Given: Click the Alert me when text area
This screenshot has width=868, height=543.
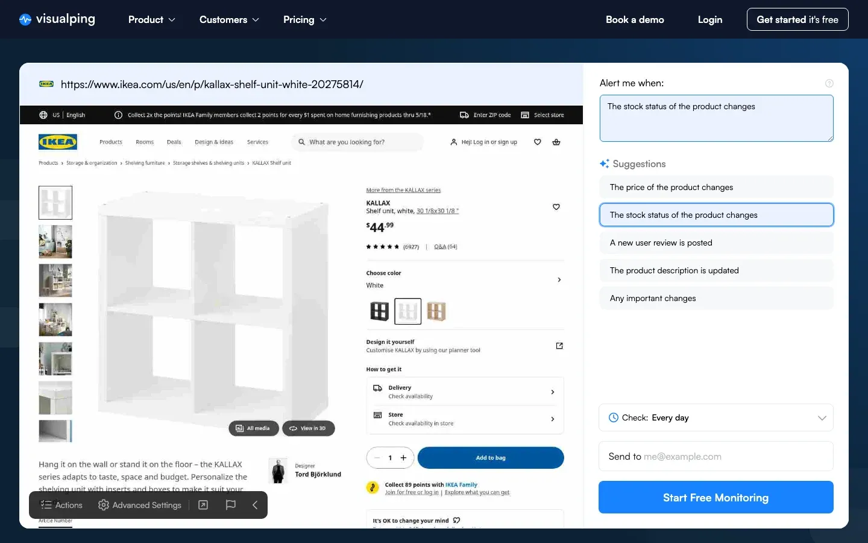Looking at the screenshot, I should [x=717, y=118].
